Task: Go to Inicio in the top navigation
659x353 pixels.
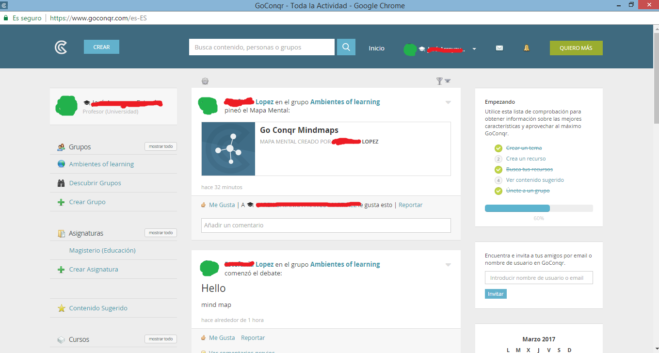Action: [376, 48]
